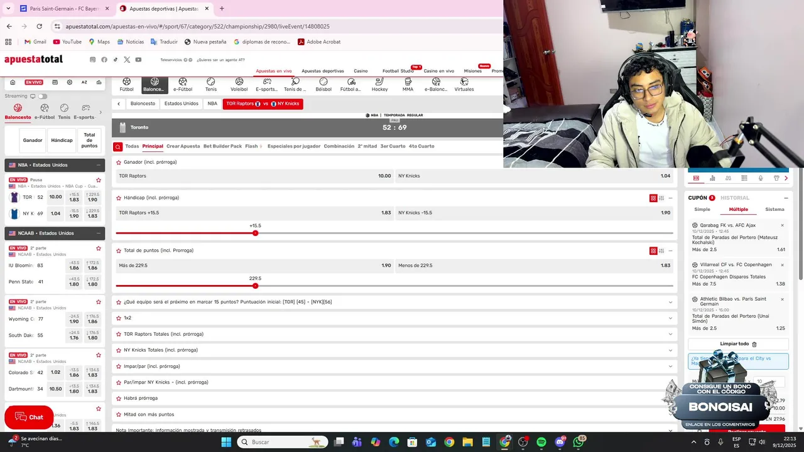Toggle favorite star for Colorado State match

click(x=99, y=355)
